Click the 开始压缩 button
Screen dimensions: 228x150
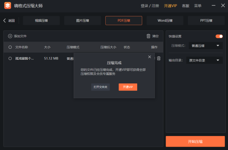[195, 141]
